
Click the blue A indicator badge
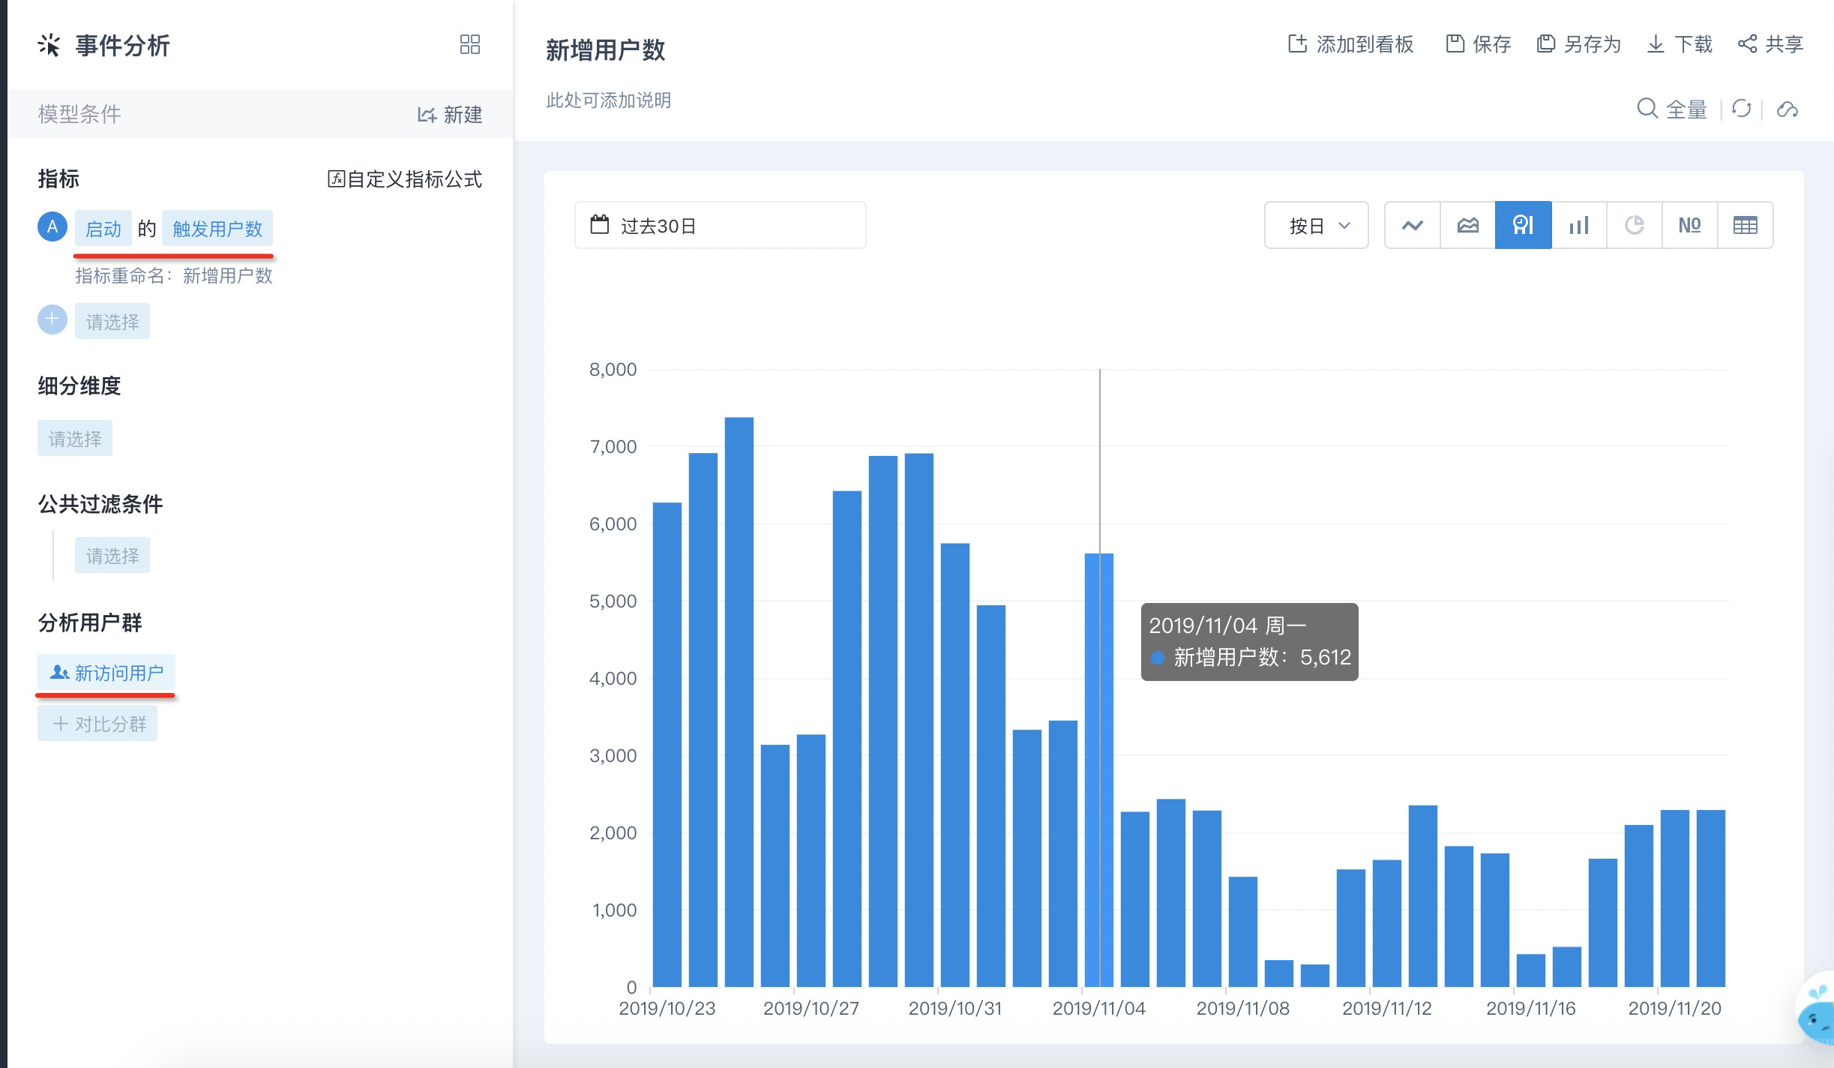click(x=52, y=227)
